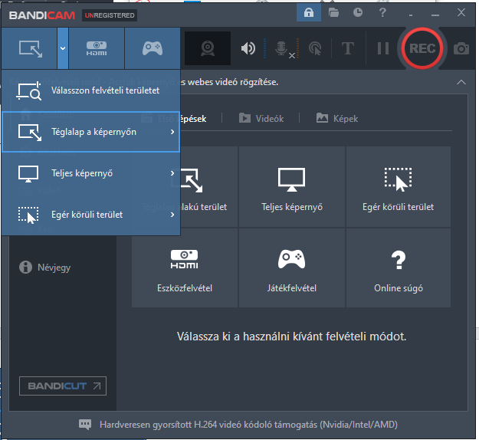Open the 'Egér körüli terület' tile
The height and width of the screenshot is (440, 479).
[x=398, y=187]
